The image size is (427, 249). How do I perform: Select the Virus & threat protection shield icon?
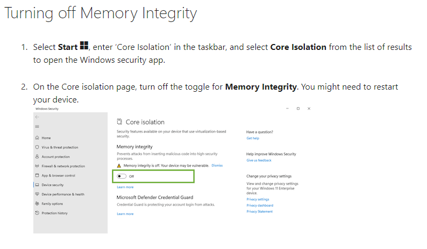37,147
